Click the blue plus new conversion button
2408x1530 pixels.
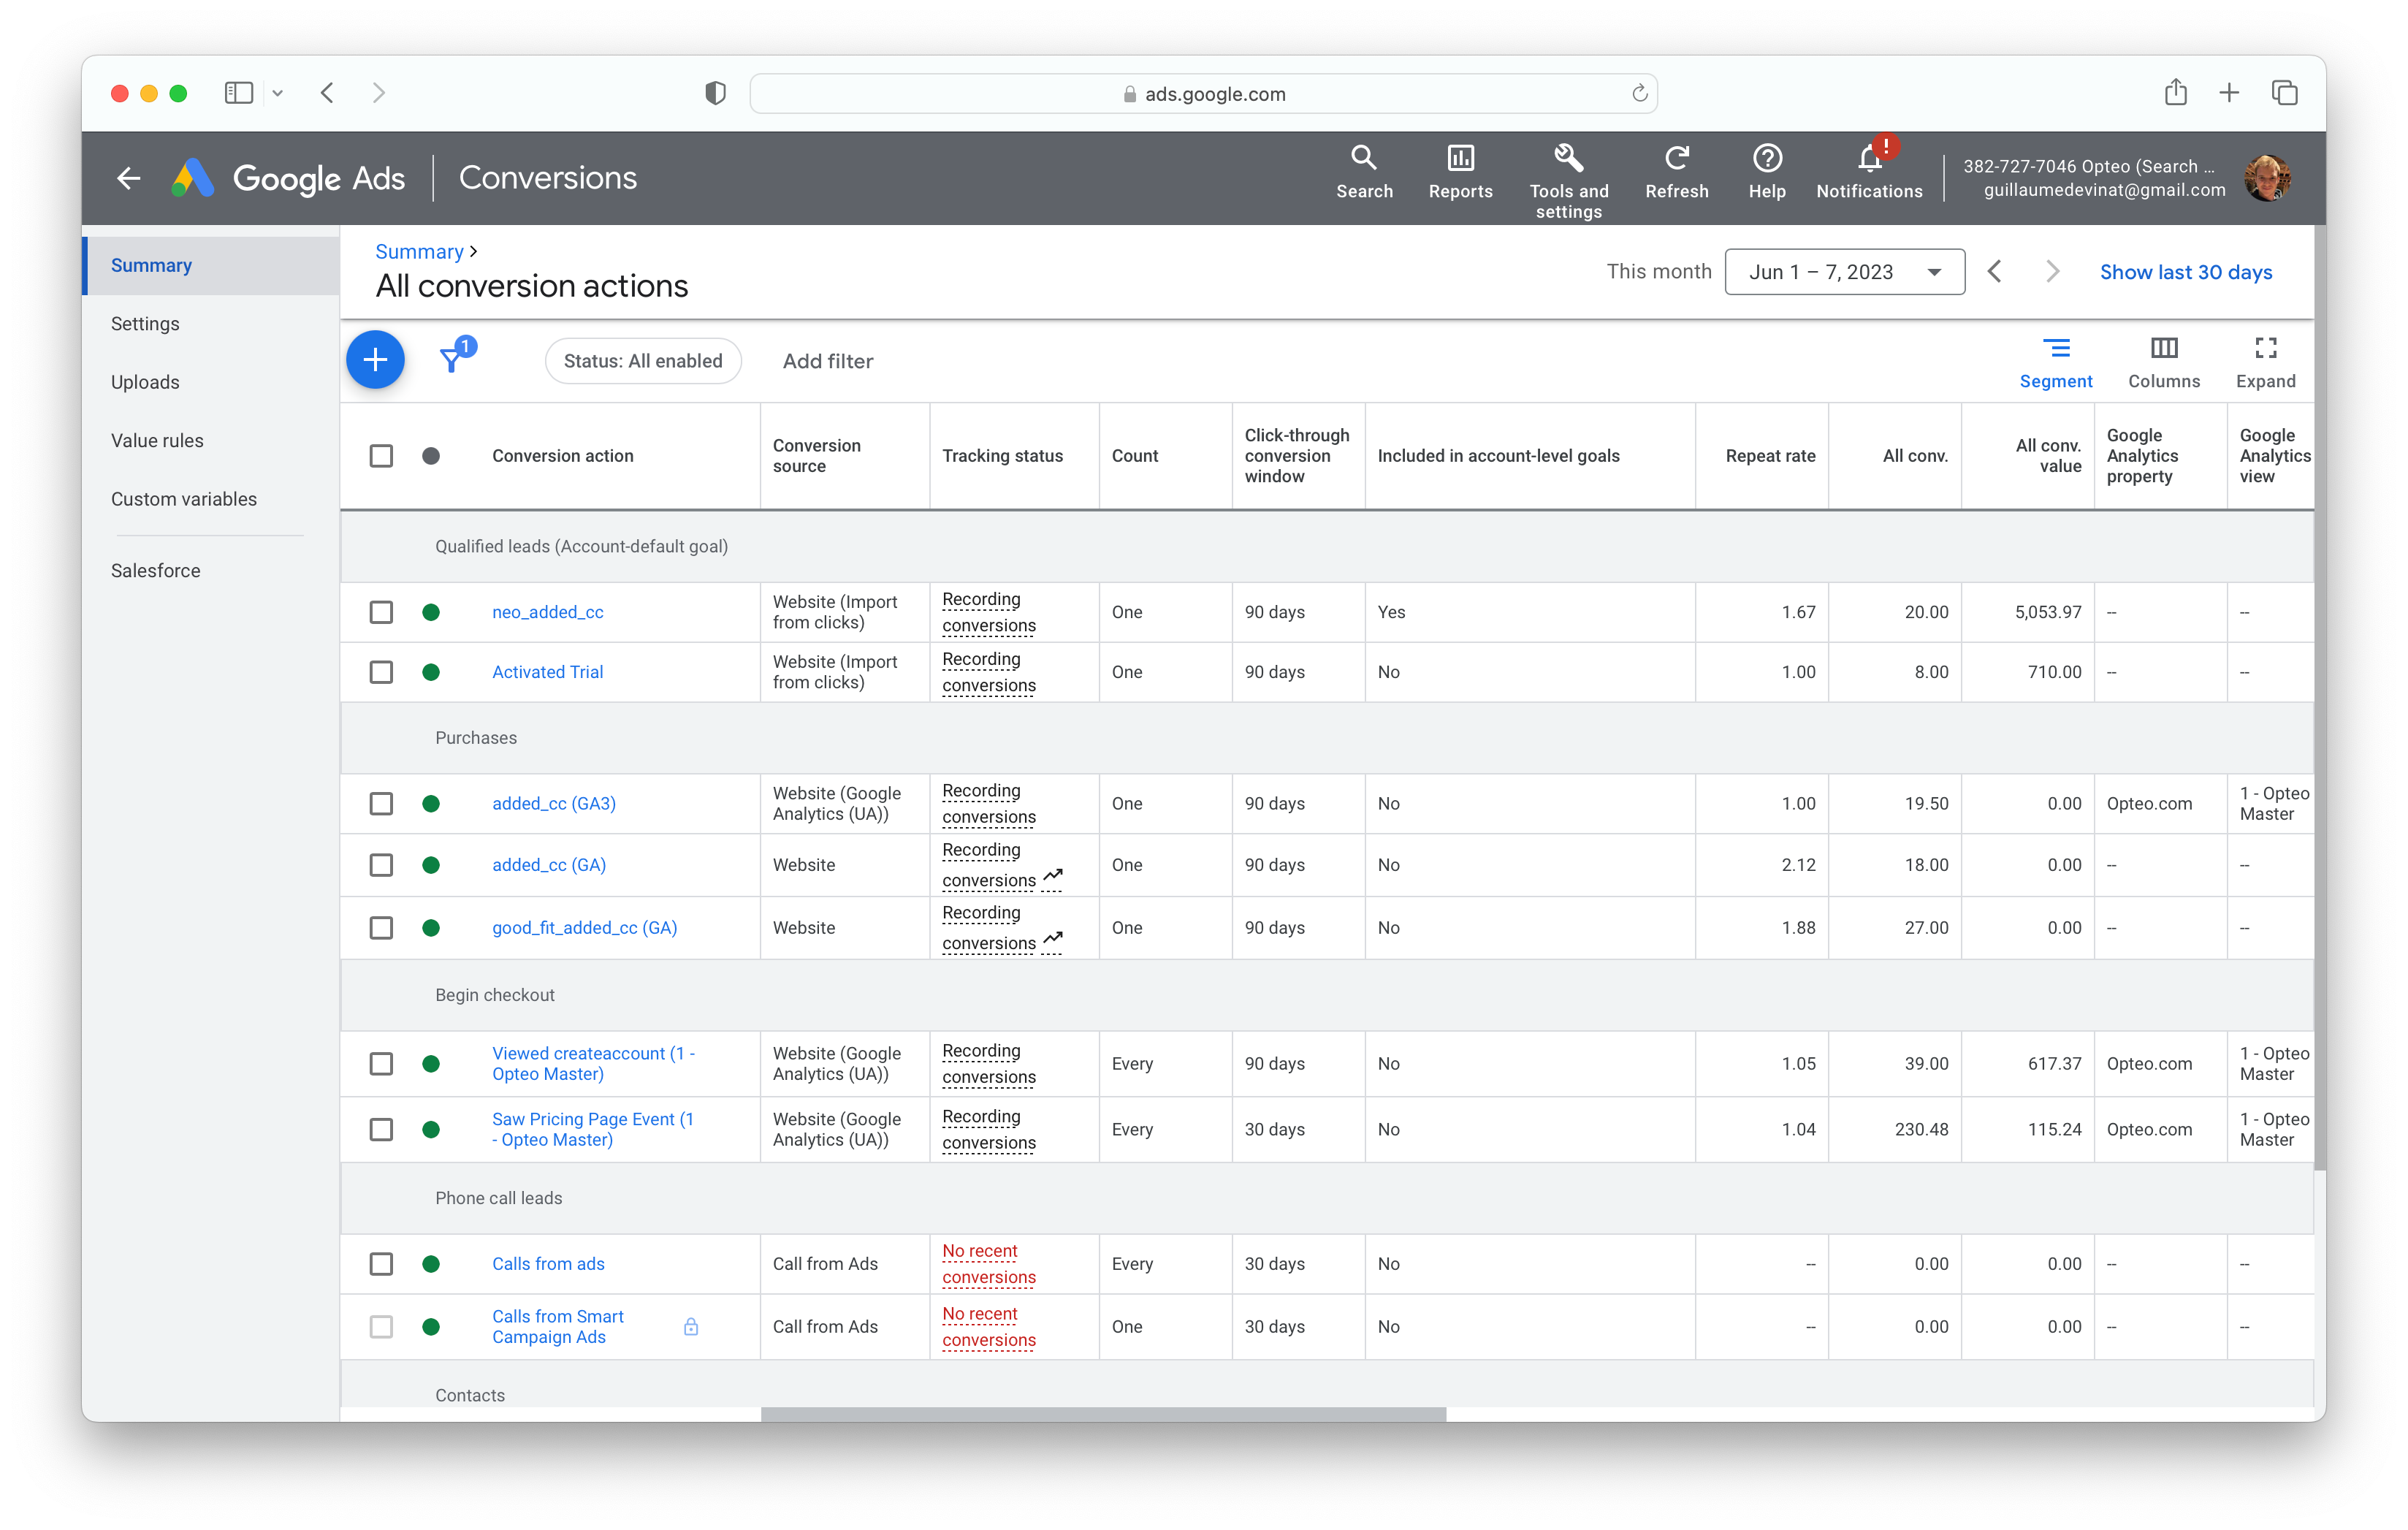point(375,360)
